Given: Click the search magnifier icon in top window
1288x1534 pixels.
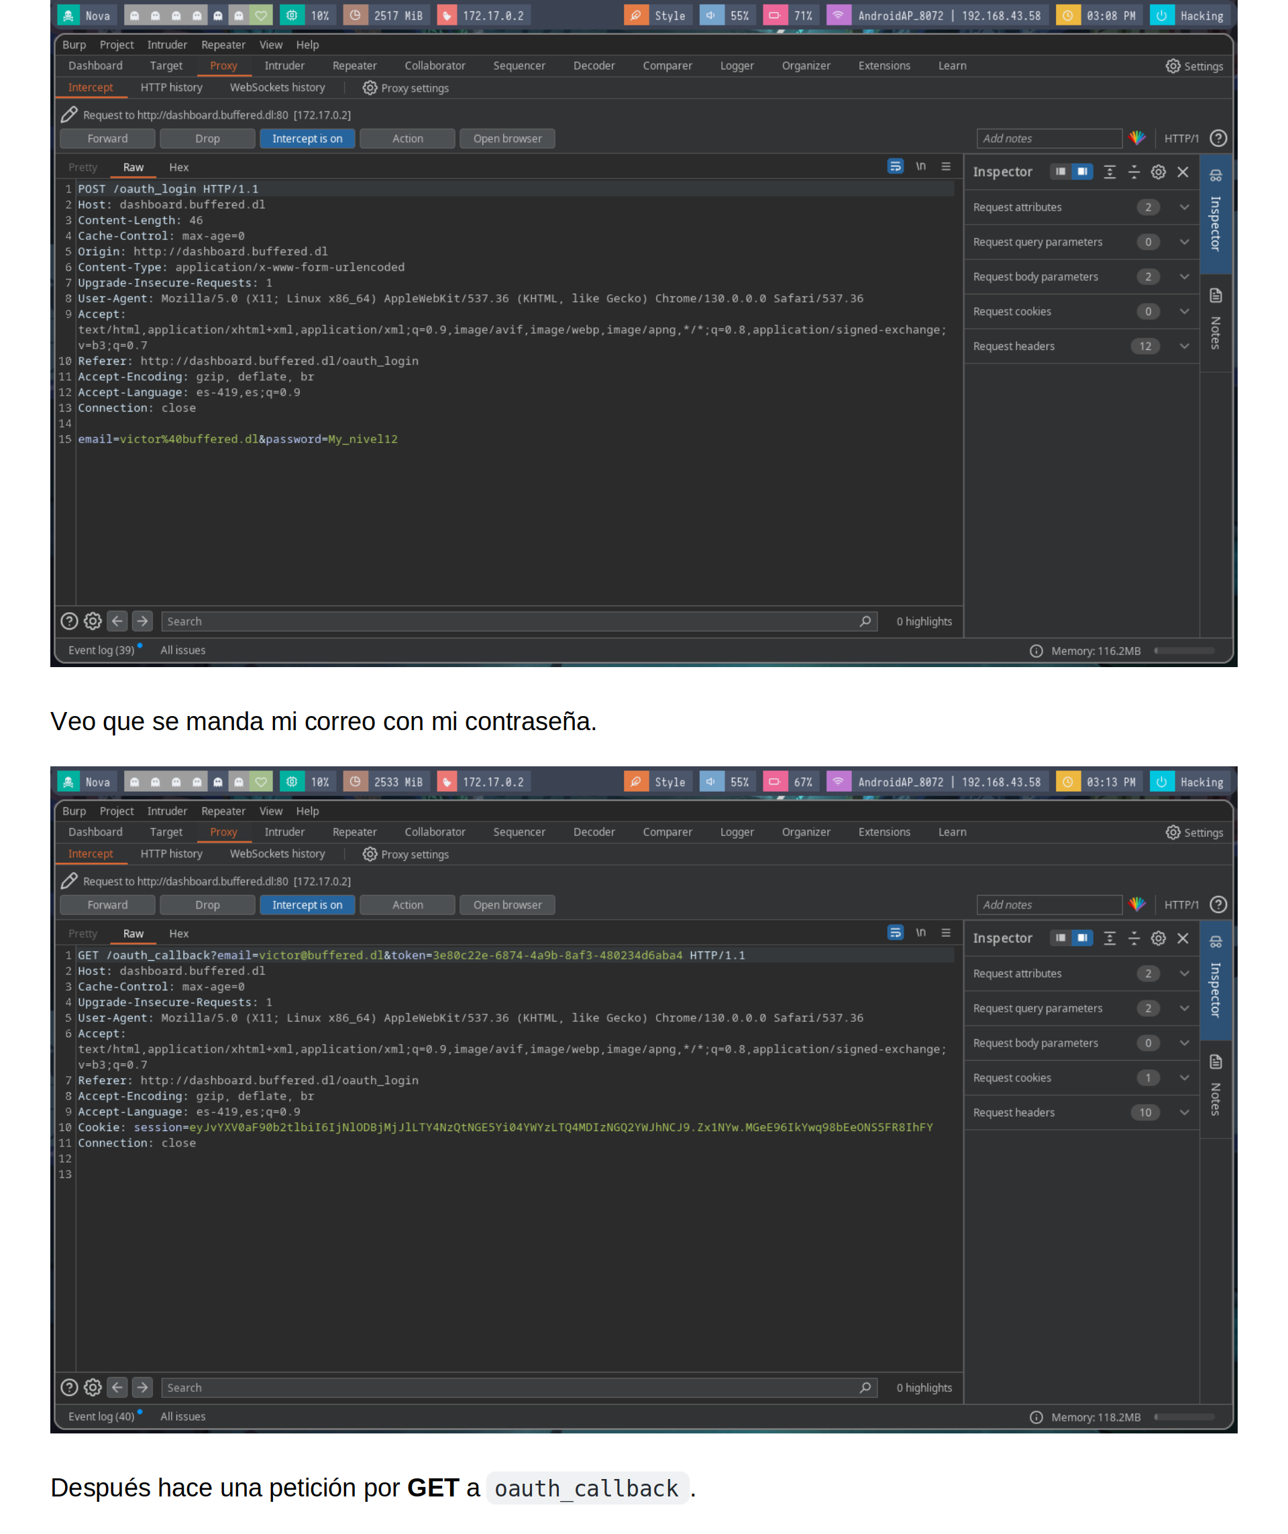Looking at the screenshot, I should coord(865,621).
